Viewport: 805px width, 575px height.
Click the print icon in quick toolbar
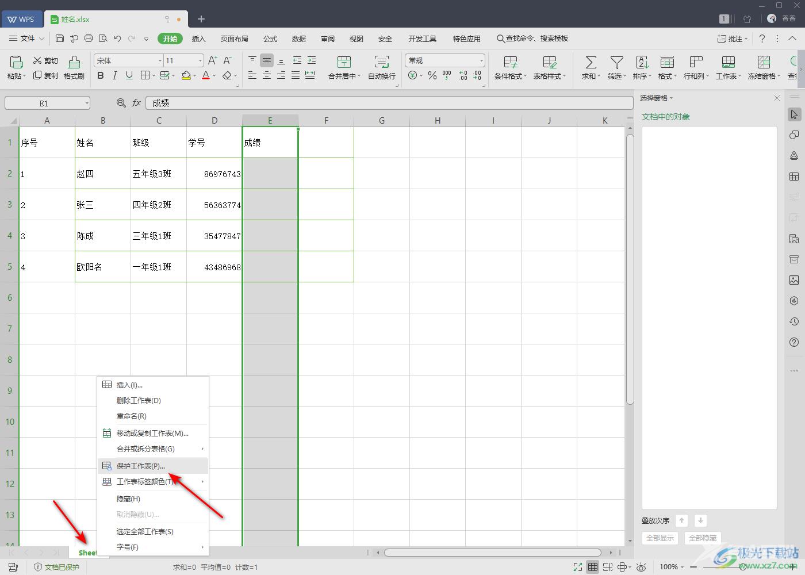tap(89, 39)
